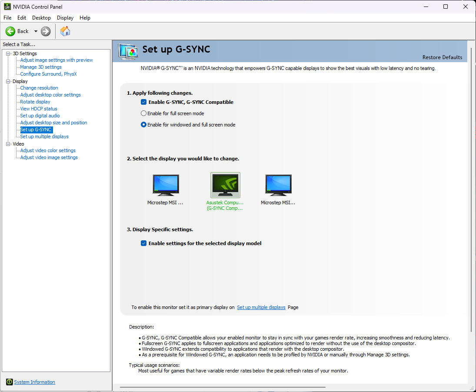Open View HDCP status
476x392 pixels.
(x=39, y=109)
